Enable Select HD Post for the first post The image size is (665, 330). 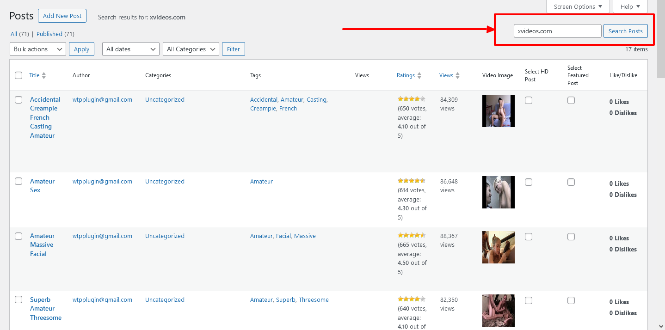tap(529, 100)
